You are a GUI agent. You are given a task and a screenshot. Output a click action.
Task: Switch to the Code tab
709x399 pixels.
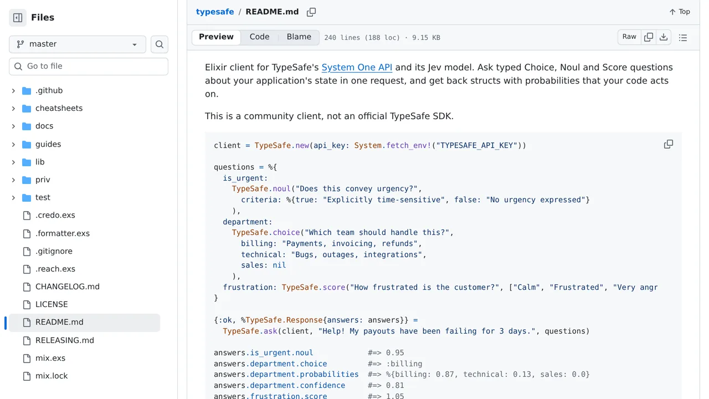[x=259, y=37]
